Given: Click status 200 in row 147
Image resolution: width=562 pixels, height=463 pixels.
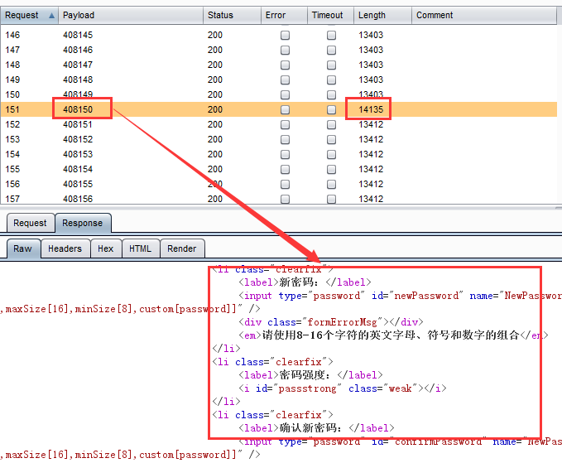Looking at the screenshot, I should coord(215,50).
